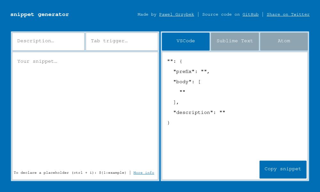Switch to the Sublime Text tab
320x192 pixels.
click(235, 41)
